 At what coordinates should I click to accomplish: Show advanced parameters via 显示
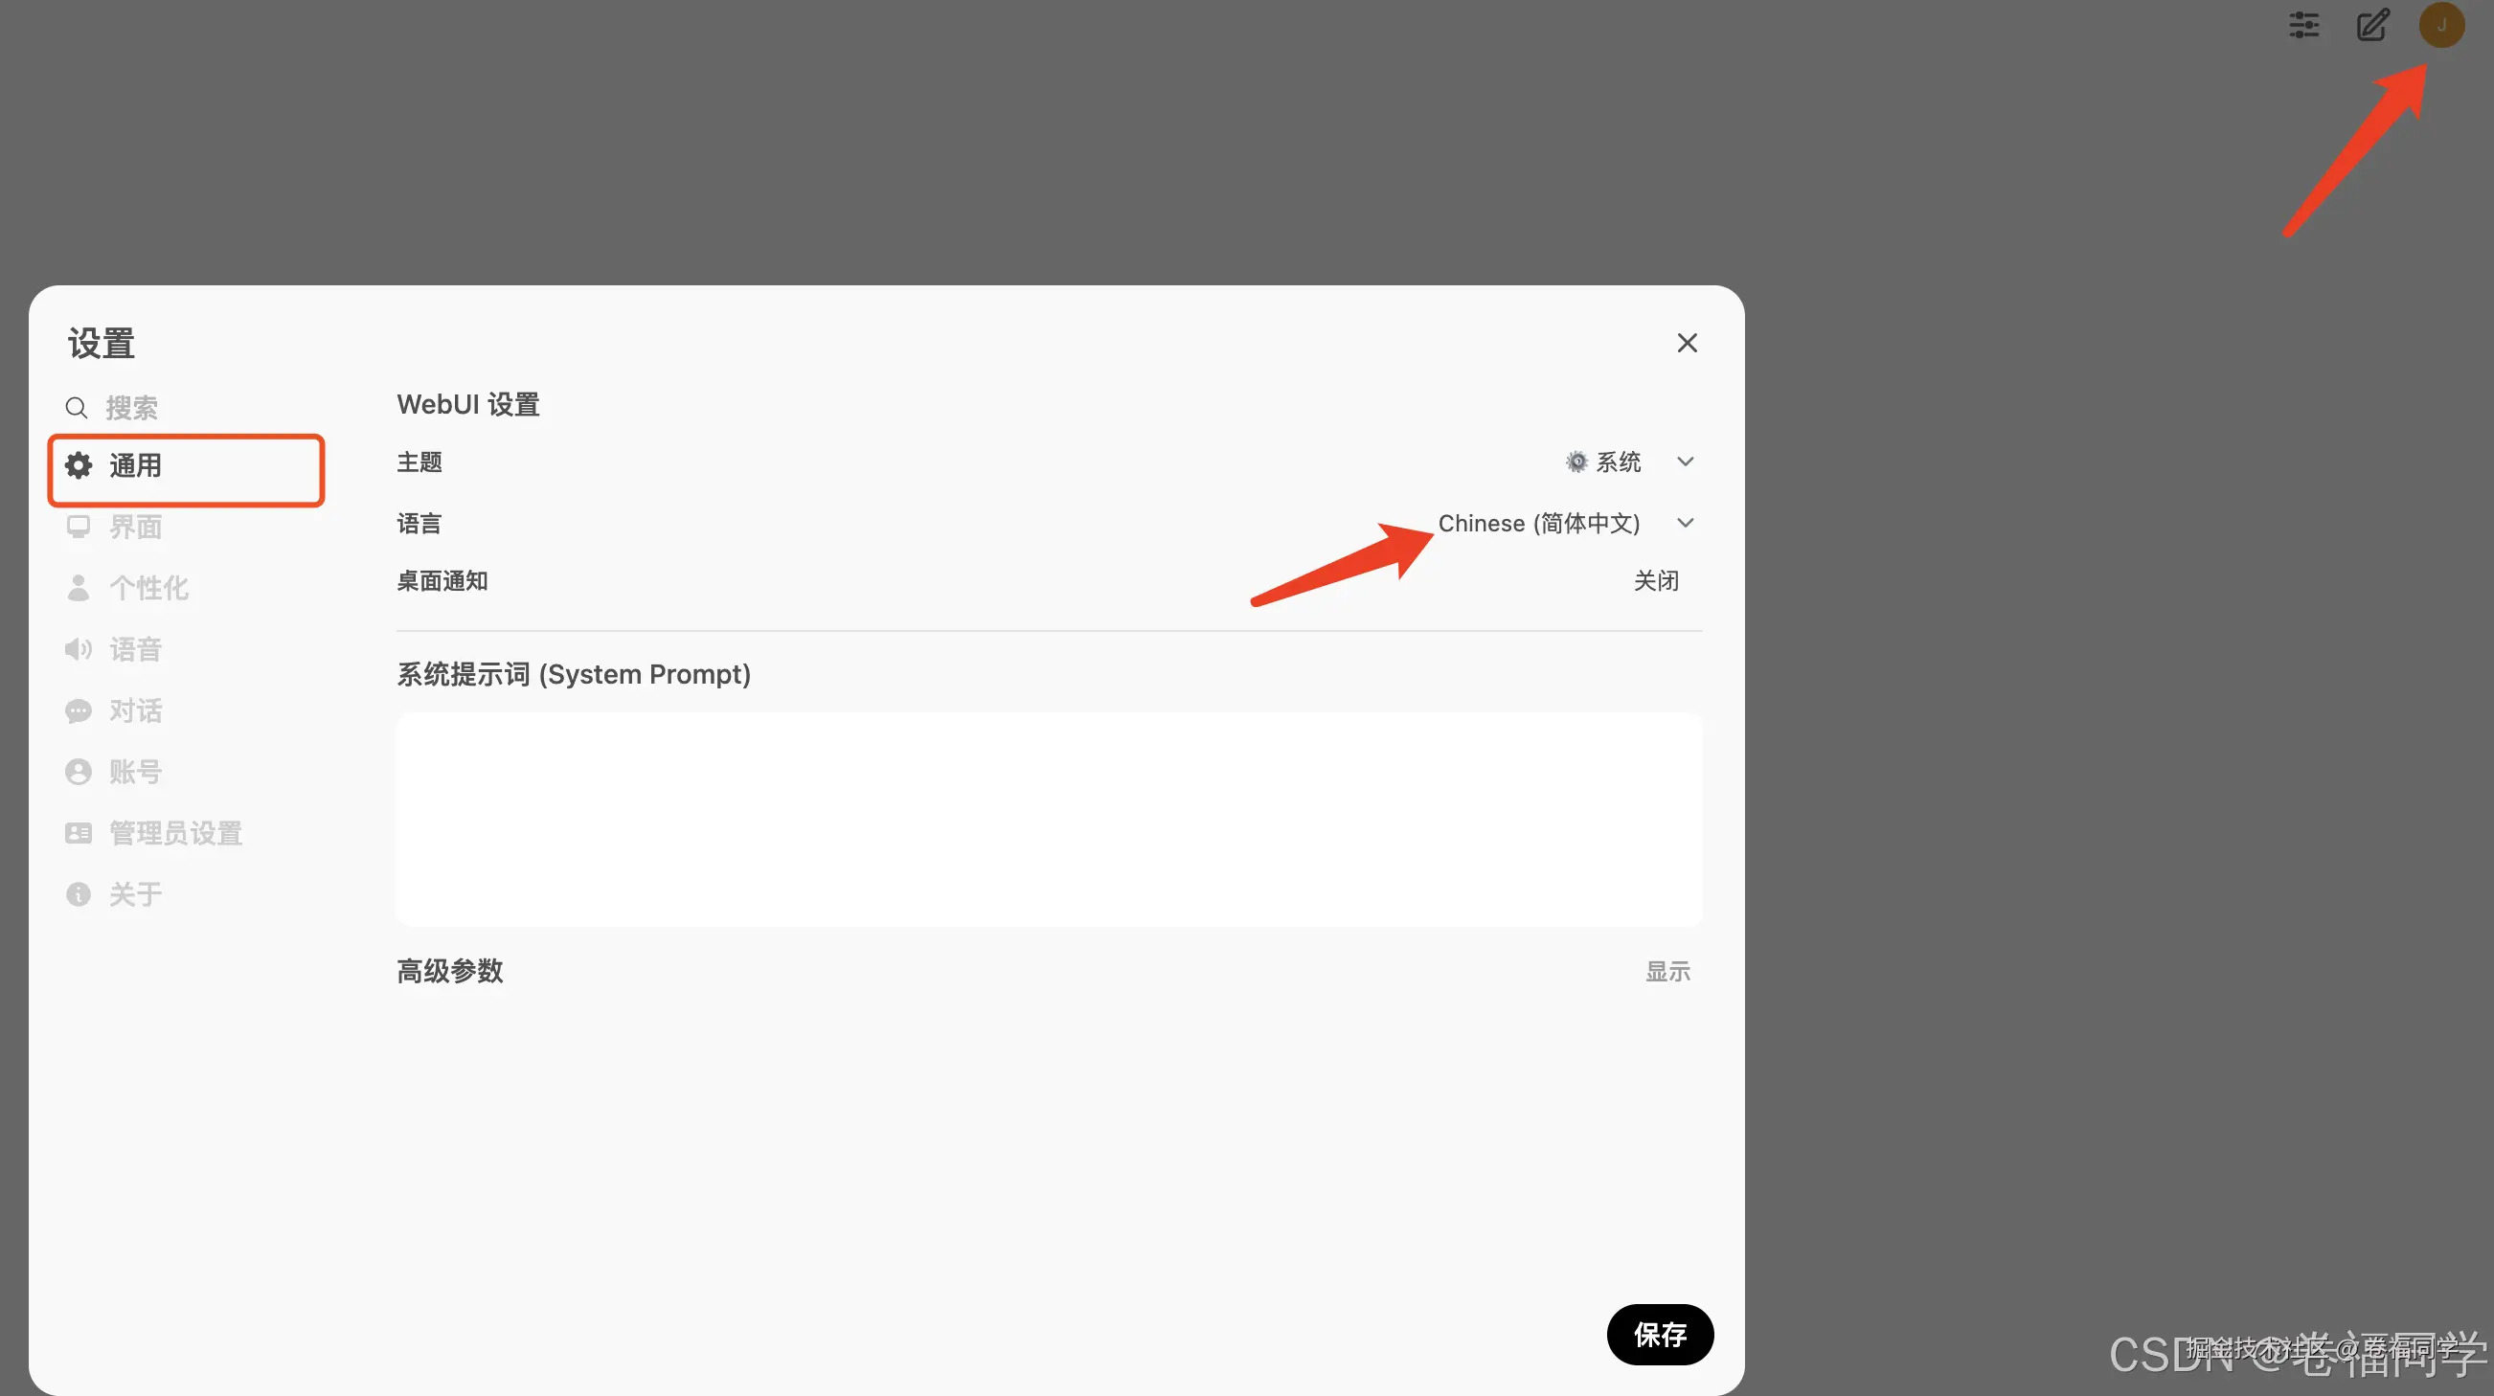click(1667, 971)
